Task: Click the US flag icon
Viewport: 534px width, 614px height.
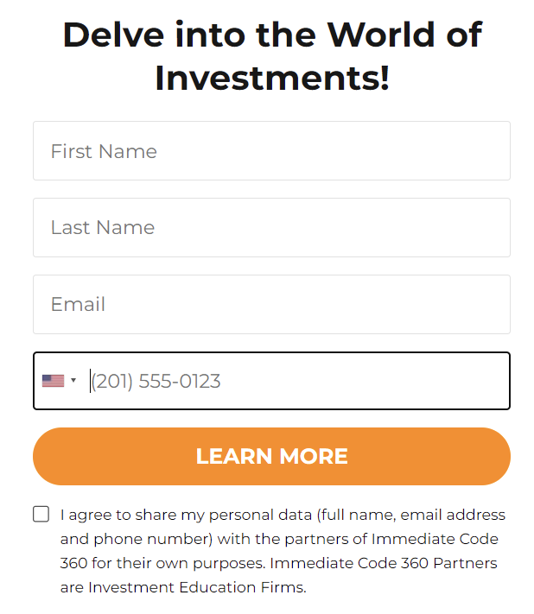Action: click(x=53, y=381)
